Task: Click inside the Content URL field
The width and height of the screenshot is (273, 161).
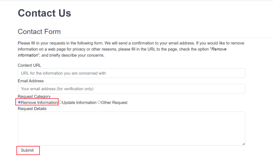Action: [131, 73]
